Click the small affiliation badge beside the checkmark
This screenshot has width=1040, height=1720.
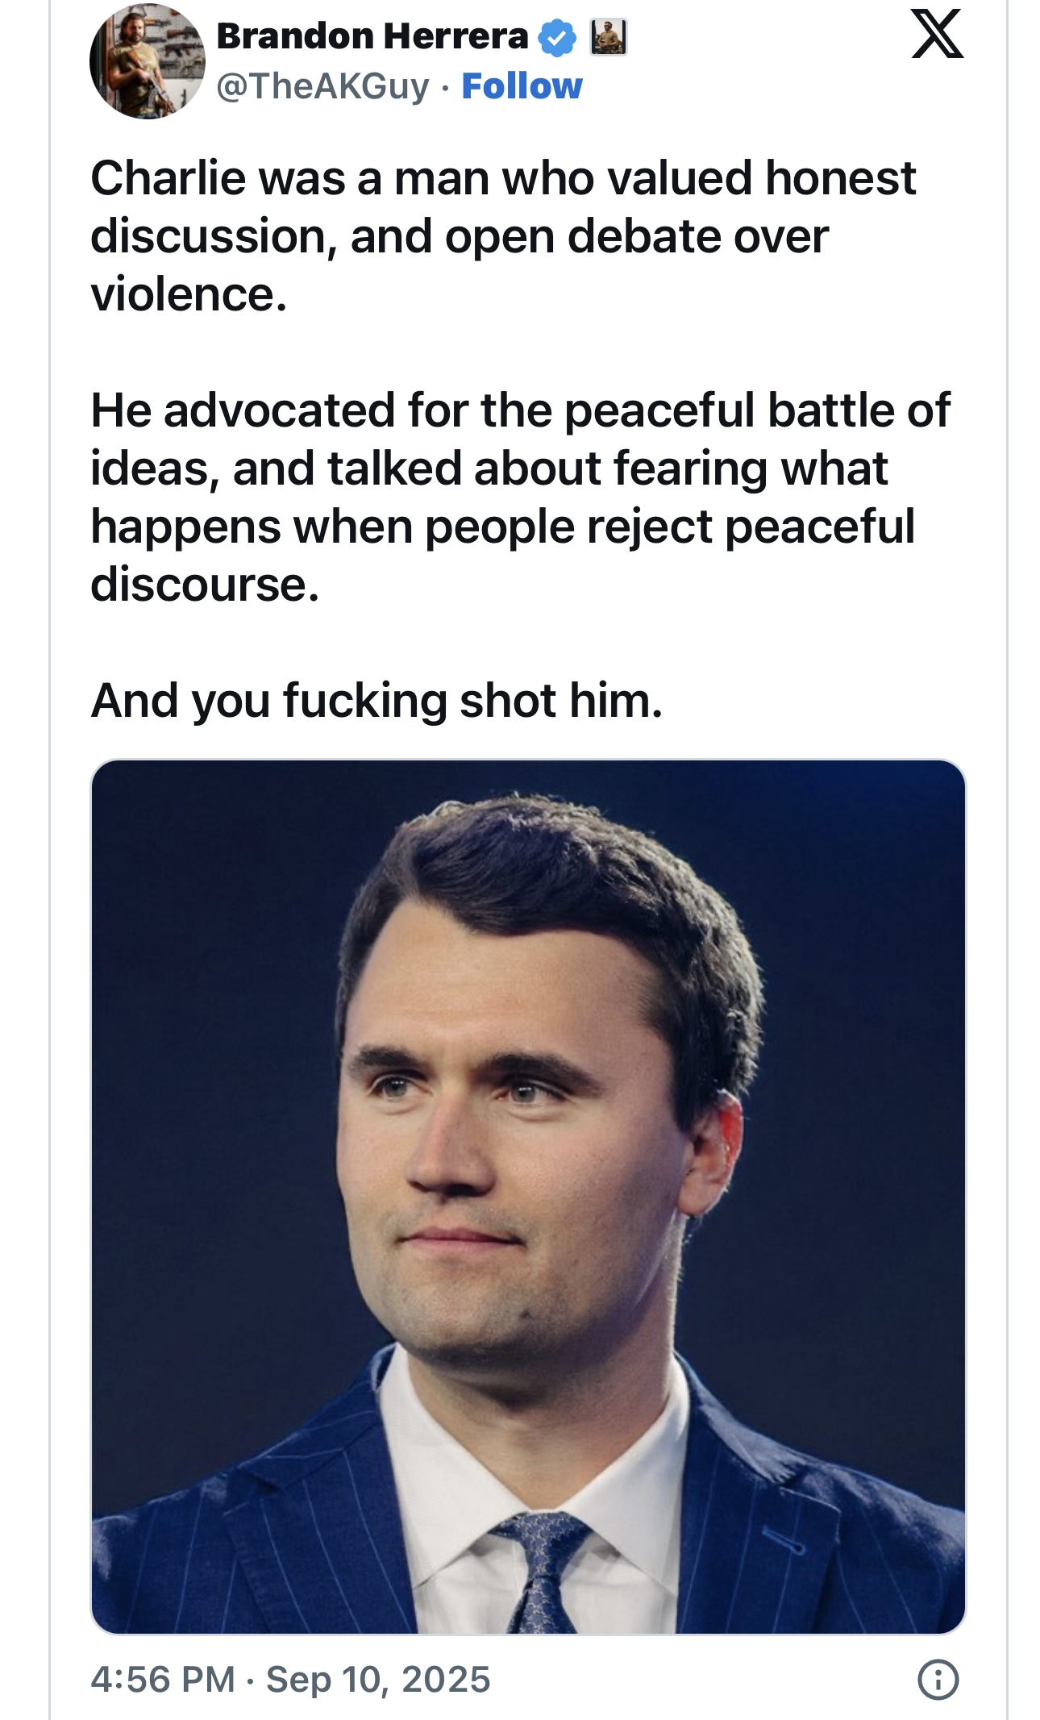tap(609, 38)
